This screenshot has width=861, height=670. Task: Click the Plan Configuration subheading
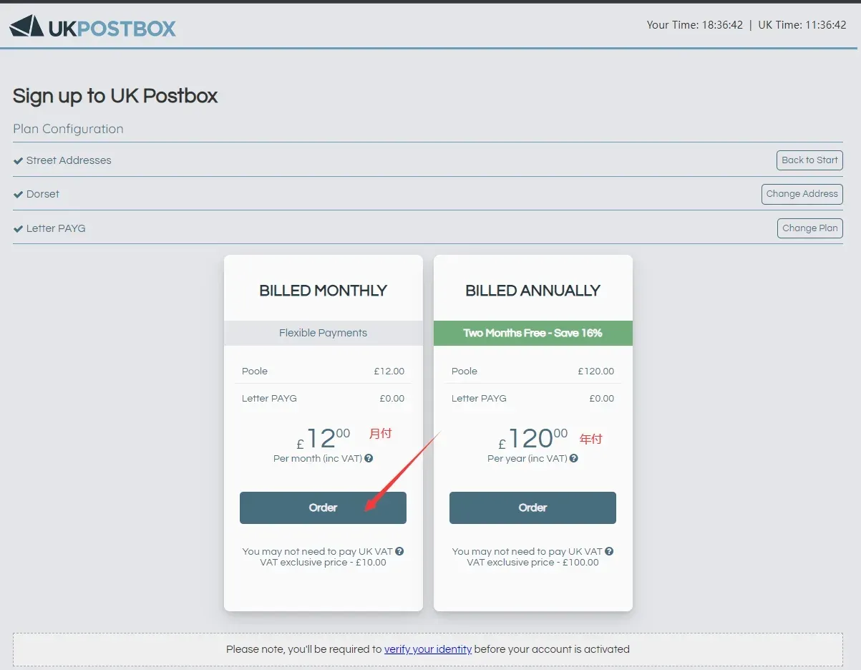(x=68, y=129)
